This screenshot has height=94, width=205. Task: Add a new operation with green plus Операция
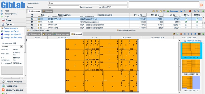pos(172,11)
